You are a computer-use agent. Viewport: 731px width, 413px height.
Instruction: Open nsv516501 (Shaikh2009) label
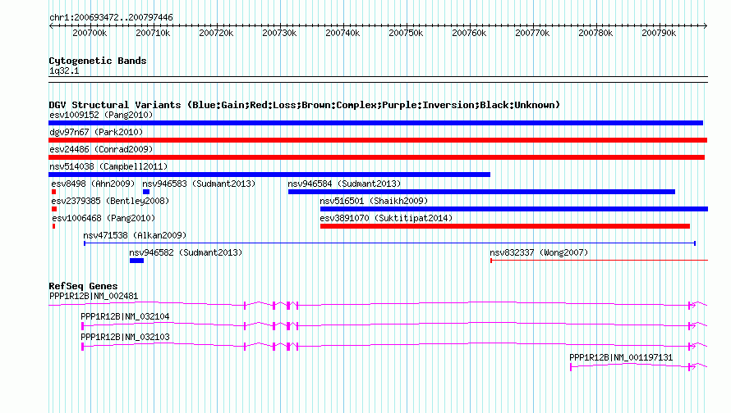374,201
